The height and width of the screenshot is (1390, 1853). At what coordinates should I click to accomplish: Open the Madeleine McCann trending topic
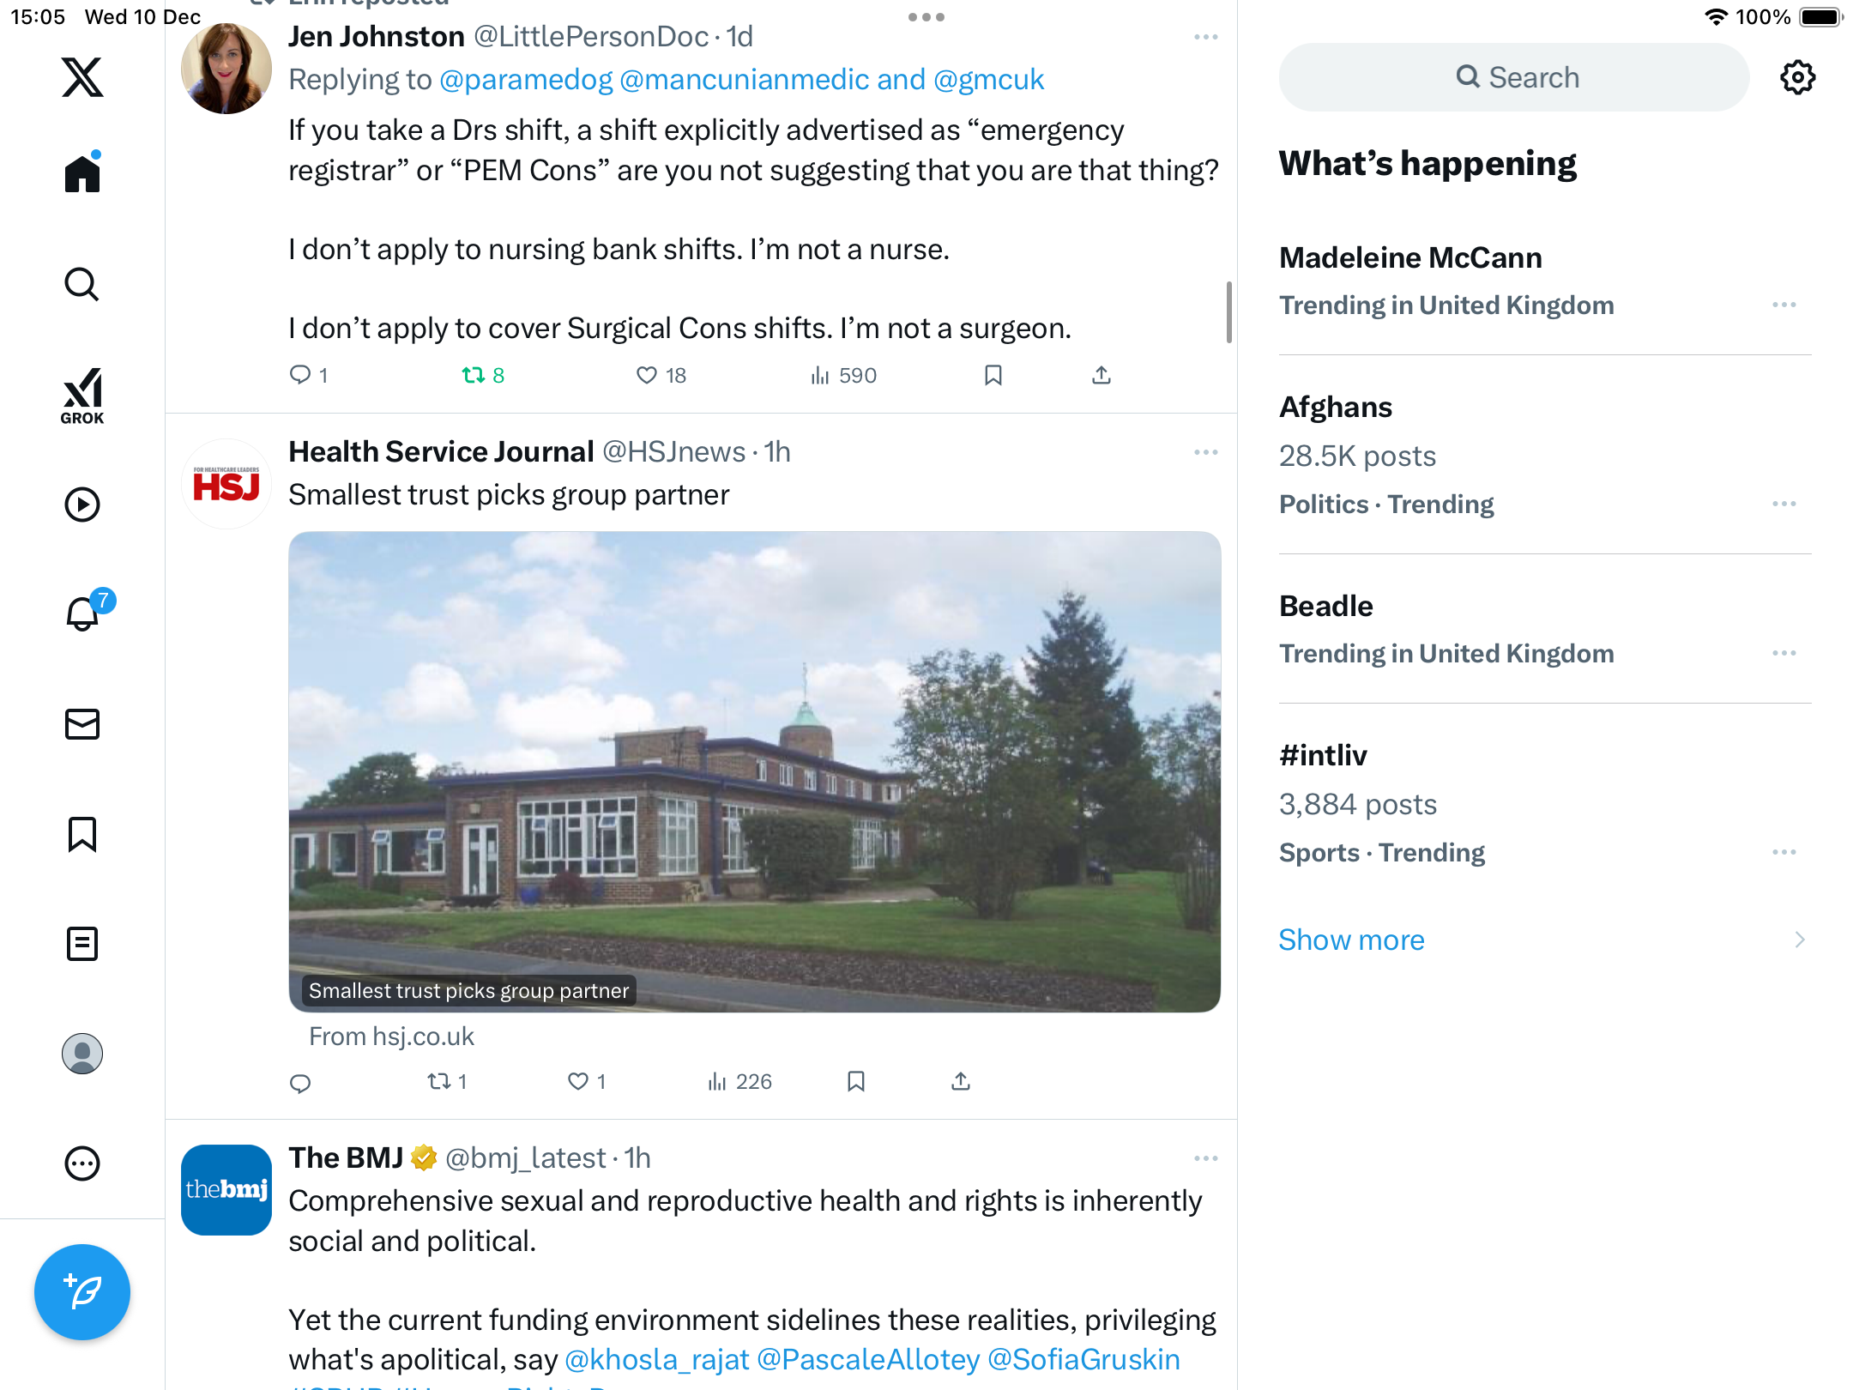coord(1544,281)
